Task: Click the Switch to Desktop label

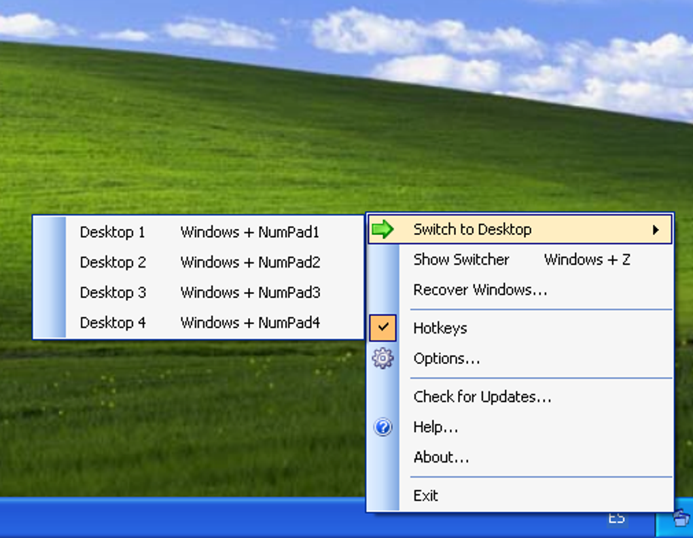Action: click(472, 230)
